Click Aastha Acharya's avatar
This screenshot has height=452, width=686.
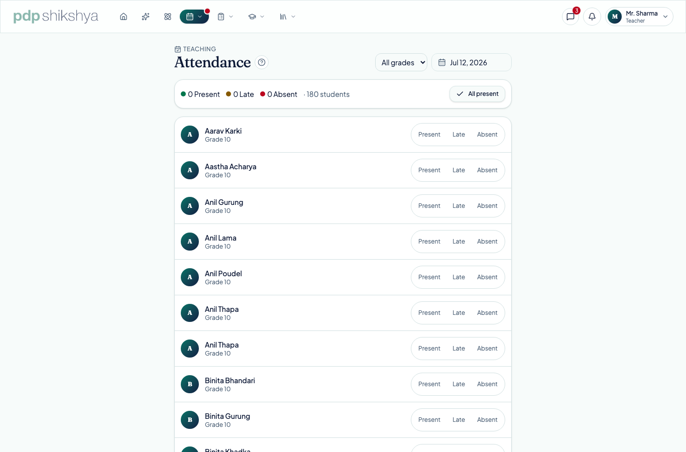pyautogui.click(x=190, y=170)
